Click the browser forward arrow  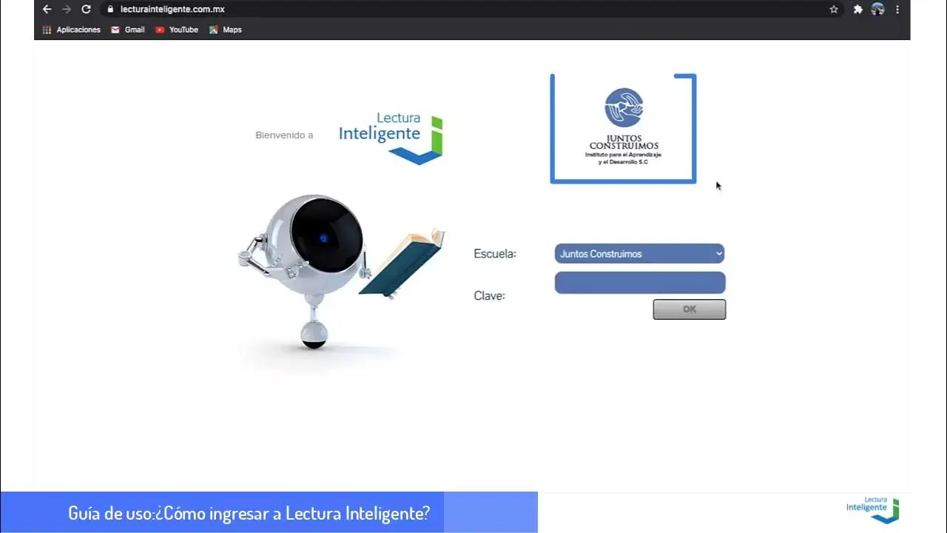pyautogui.click(x=67, y=10)
